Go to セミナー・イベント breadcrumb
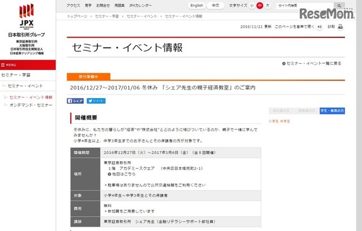362x231 pixels. pyautogui.click(x=142, y=16)
